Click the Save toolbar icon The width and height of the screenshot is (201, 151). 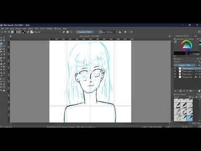click(9, 32)
